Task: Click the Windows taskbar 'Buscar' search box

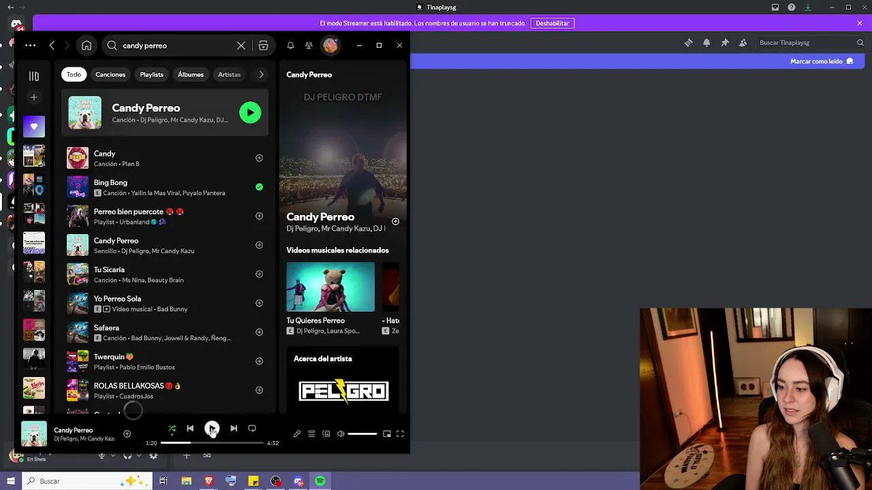Action: tap(87, 481)
